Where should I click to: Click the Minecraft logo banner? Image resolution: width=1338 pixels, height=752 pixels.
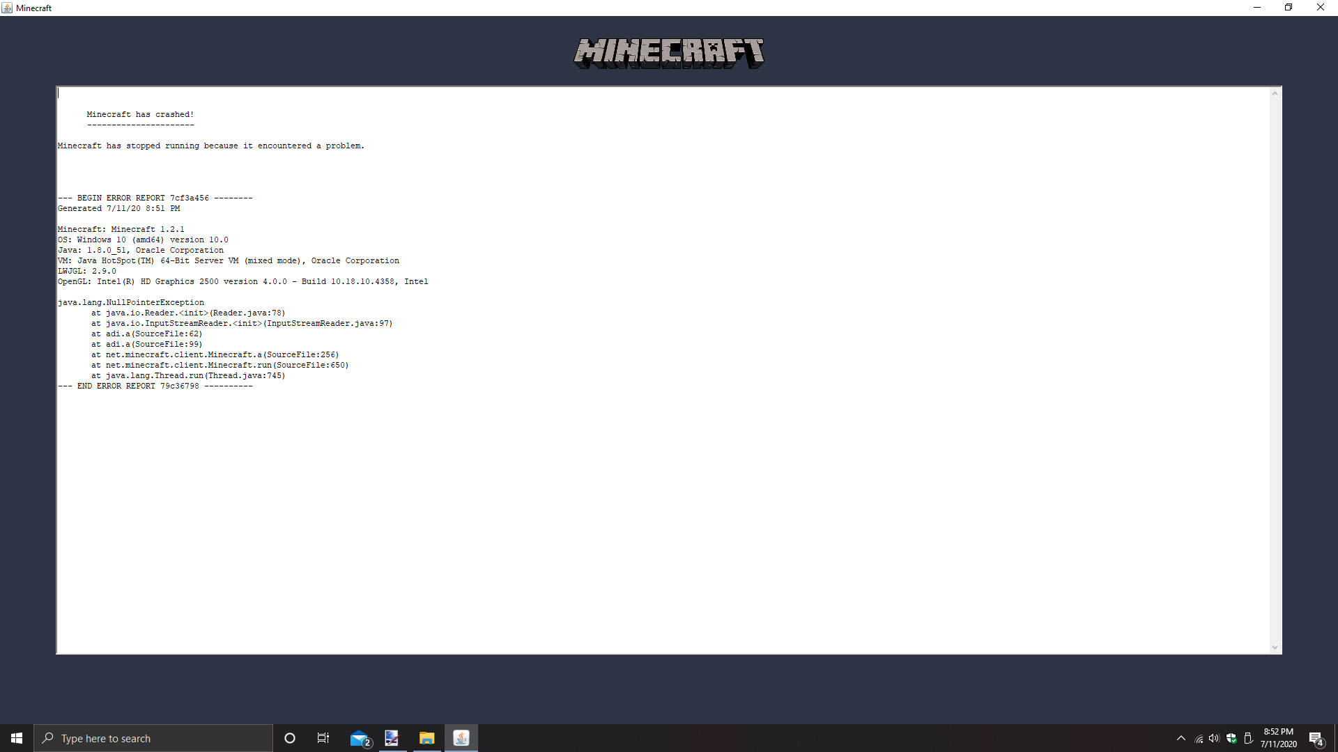point(669,53)
